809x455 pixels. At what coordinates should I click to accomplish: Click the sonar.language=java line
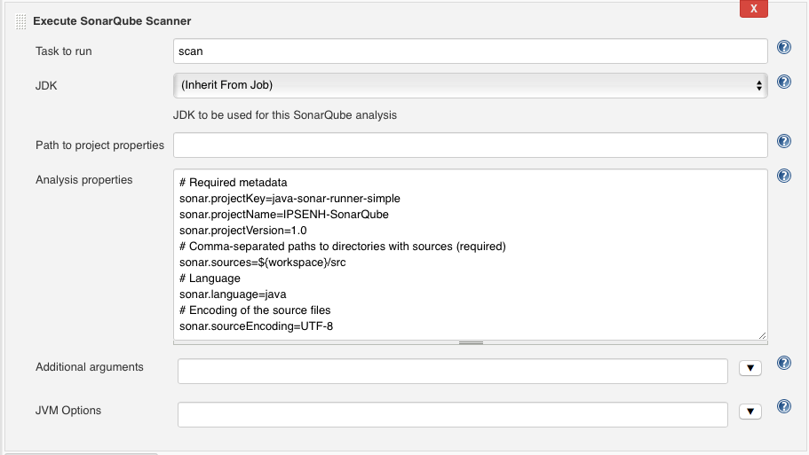(233, 294)
